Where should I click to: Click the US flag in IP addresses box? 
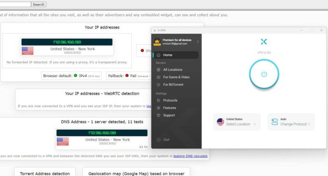(x=27, y=51)
